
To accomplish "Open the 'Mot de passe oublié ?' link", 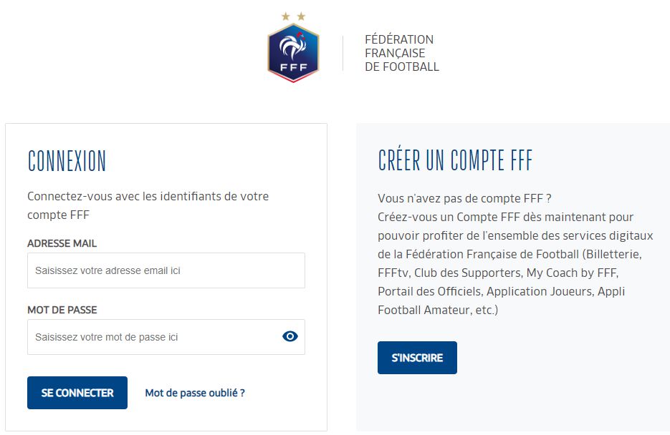I will (195, 393).
